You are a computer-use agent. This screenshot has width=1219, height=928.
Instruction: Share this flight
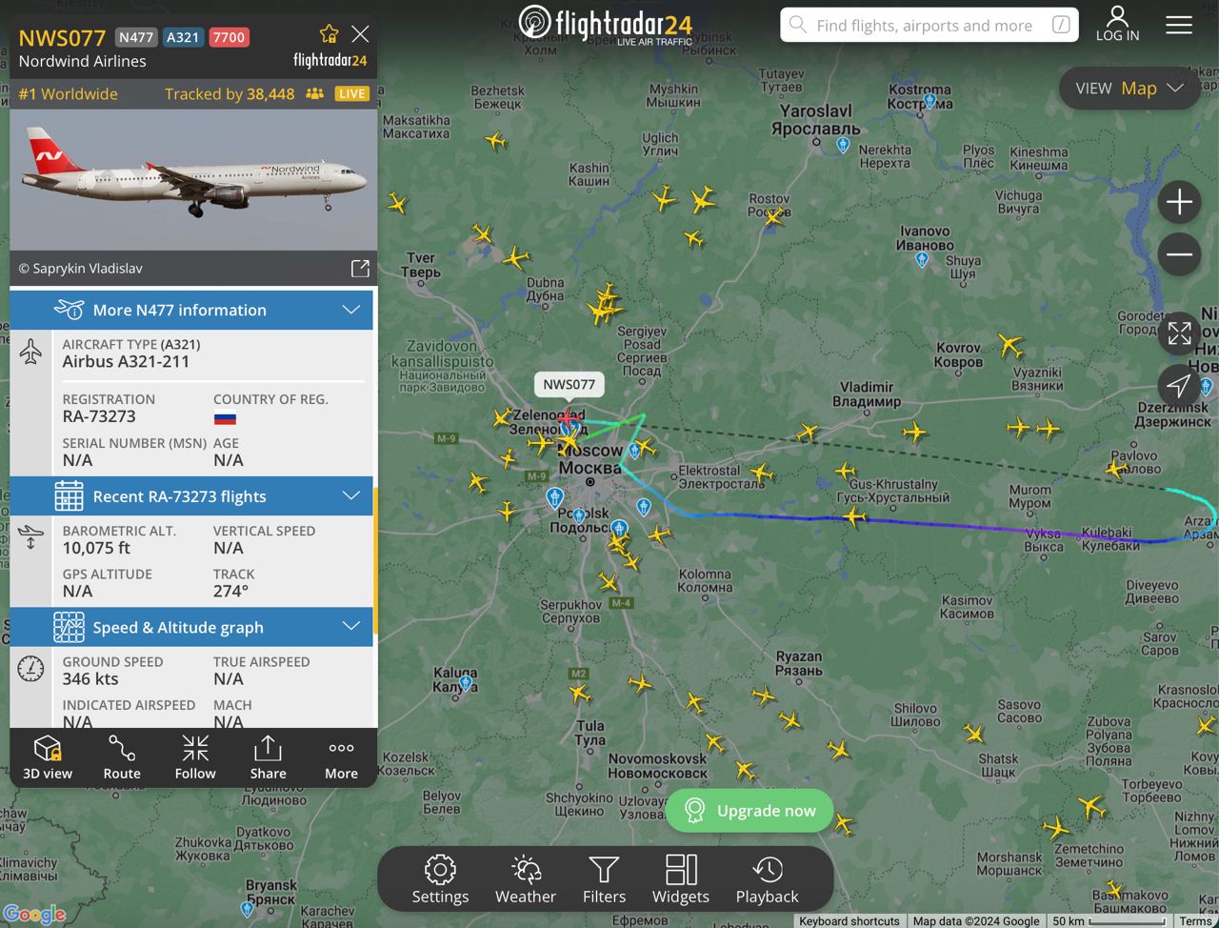click(x=268, y=757)
